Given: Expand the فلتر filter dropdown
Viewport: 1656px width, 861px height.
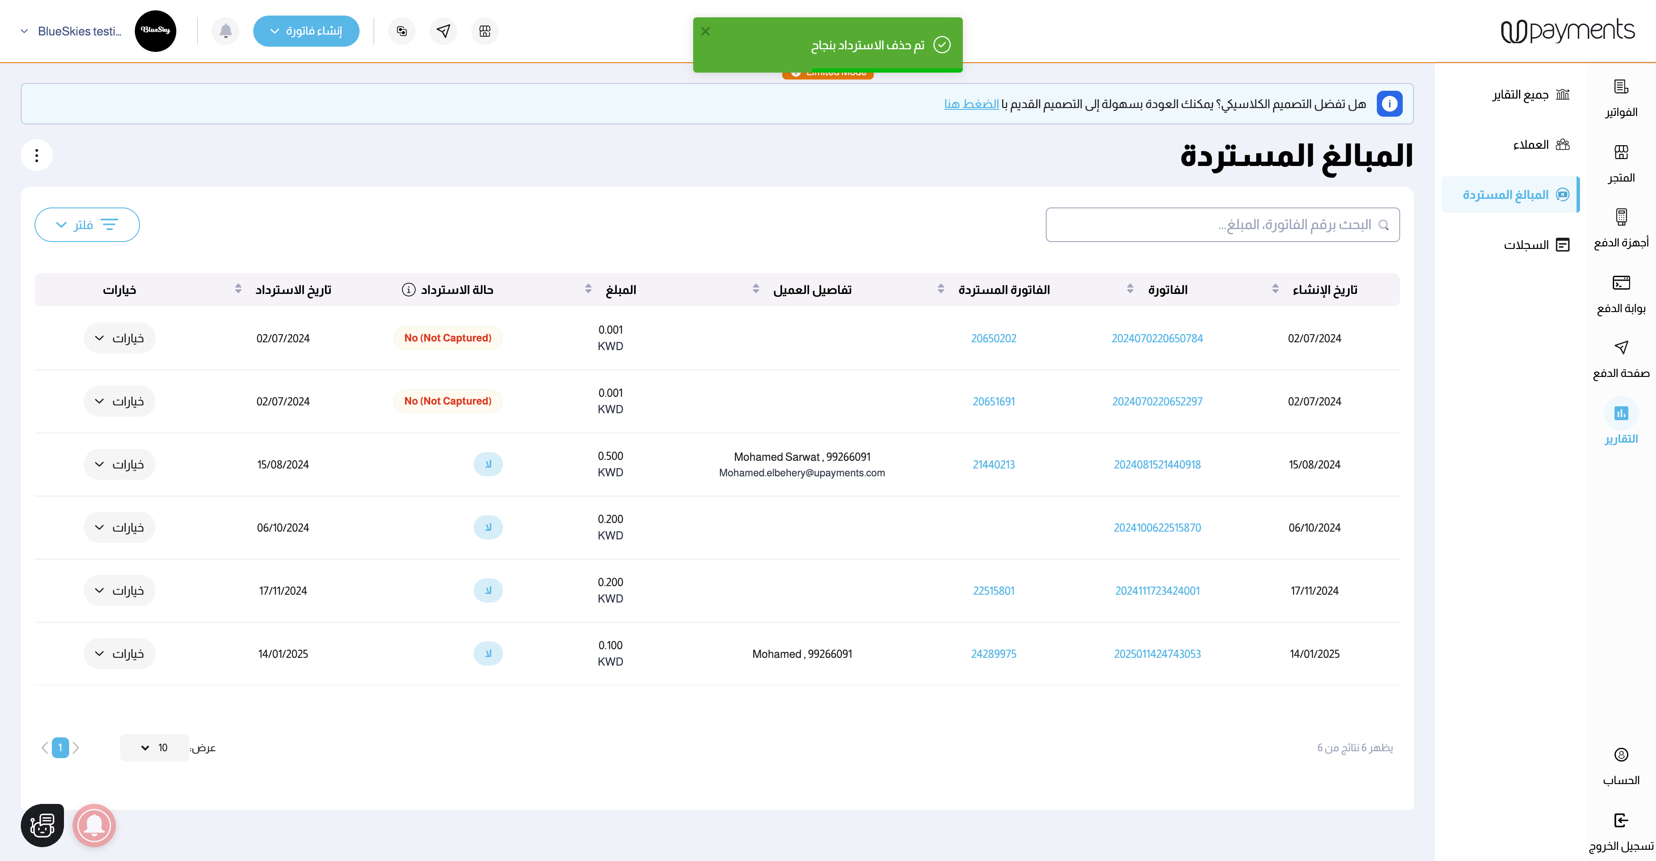Looking at the screenshot, I should pyautogui.click(x=87, y=224).
